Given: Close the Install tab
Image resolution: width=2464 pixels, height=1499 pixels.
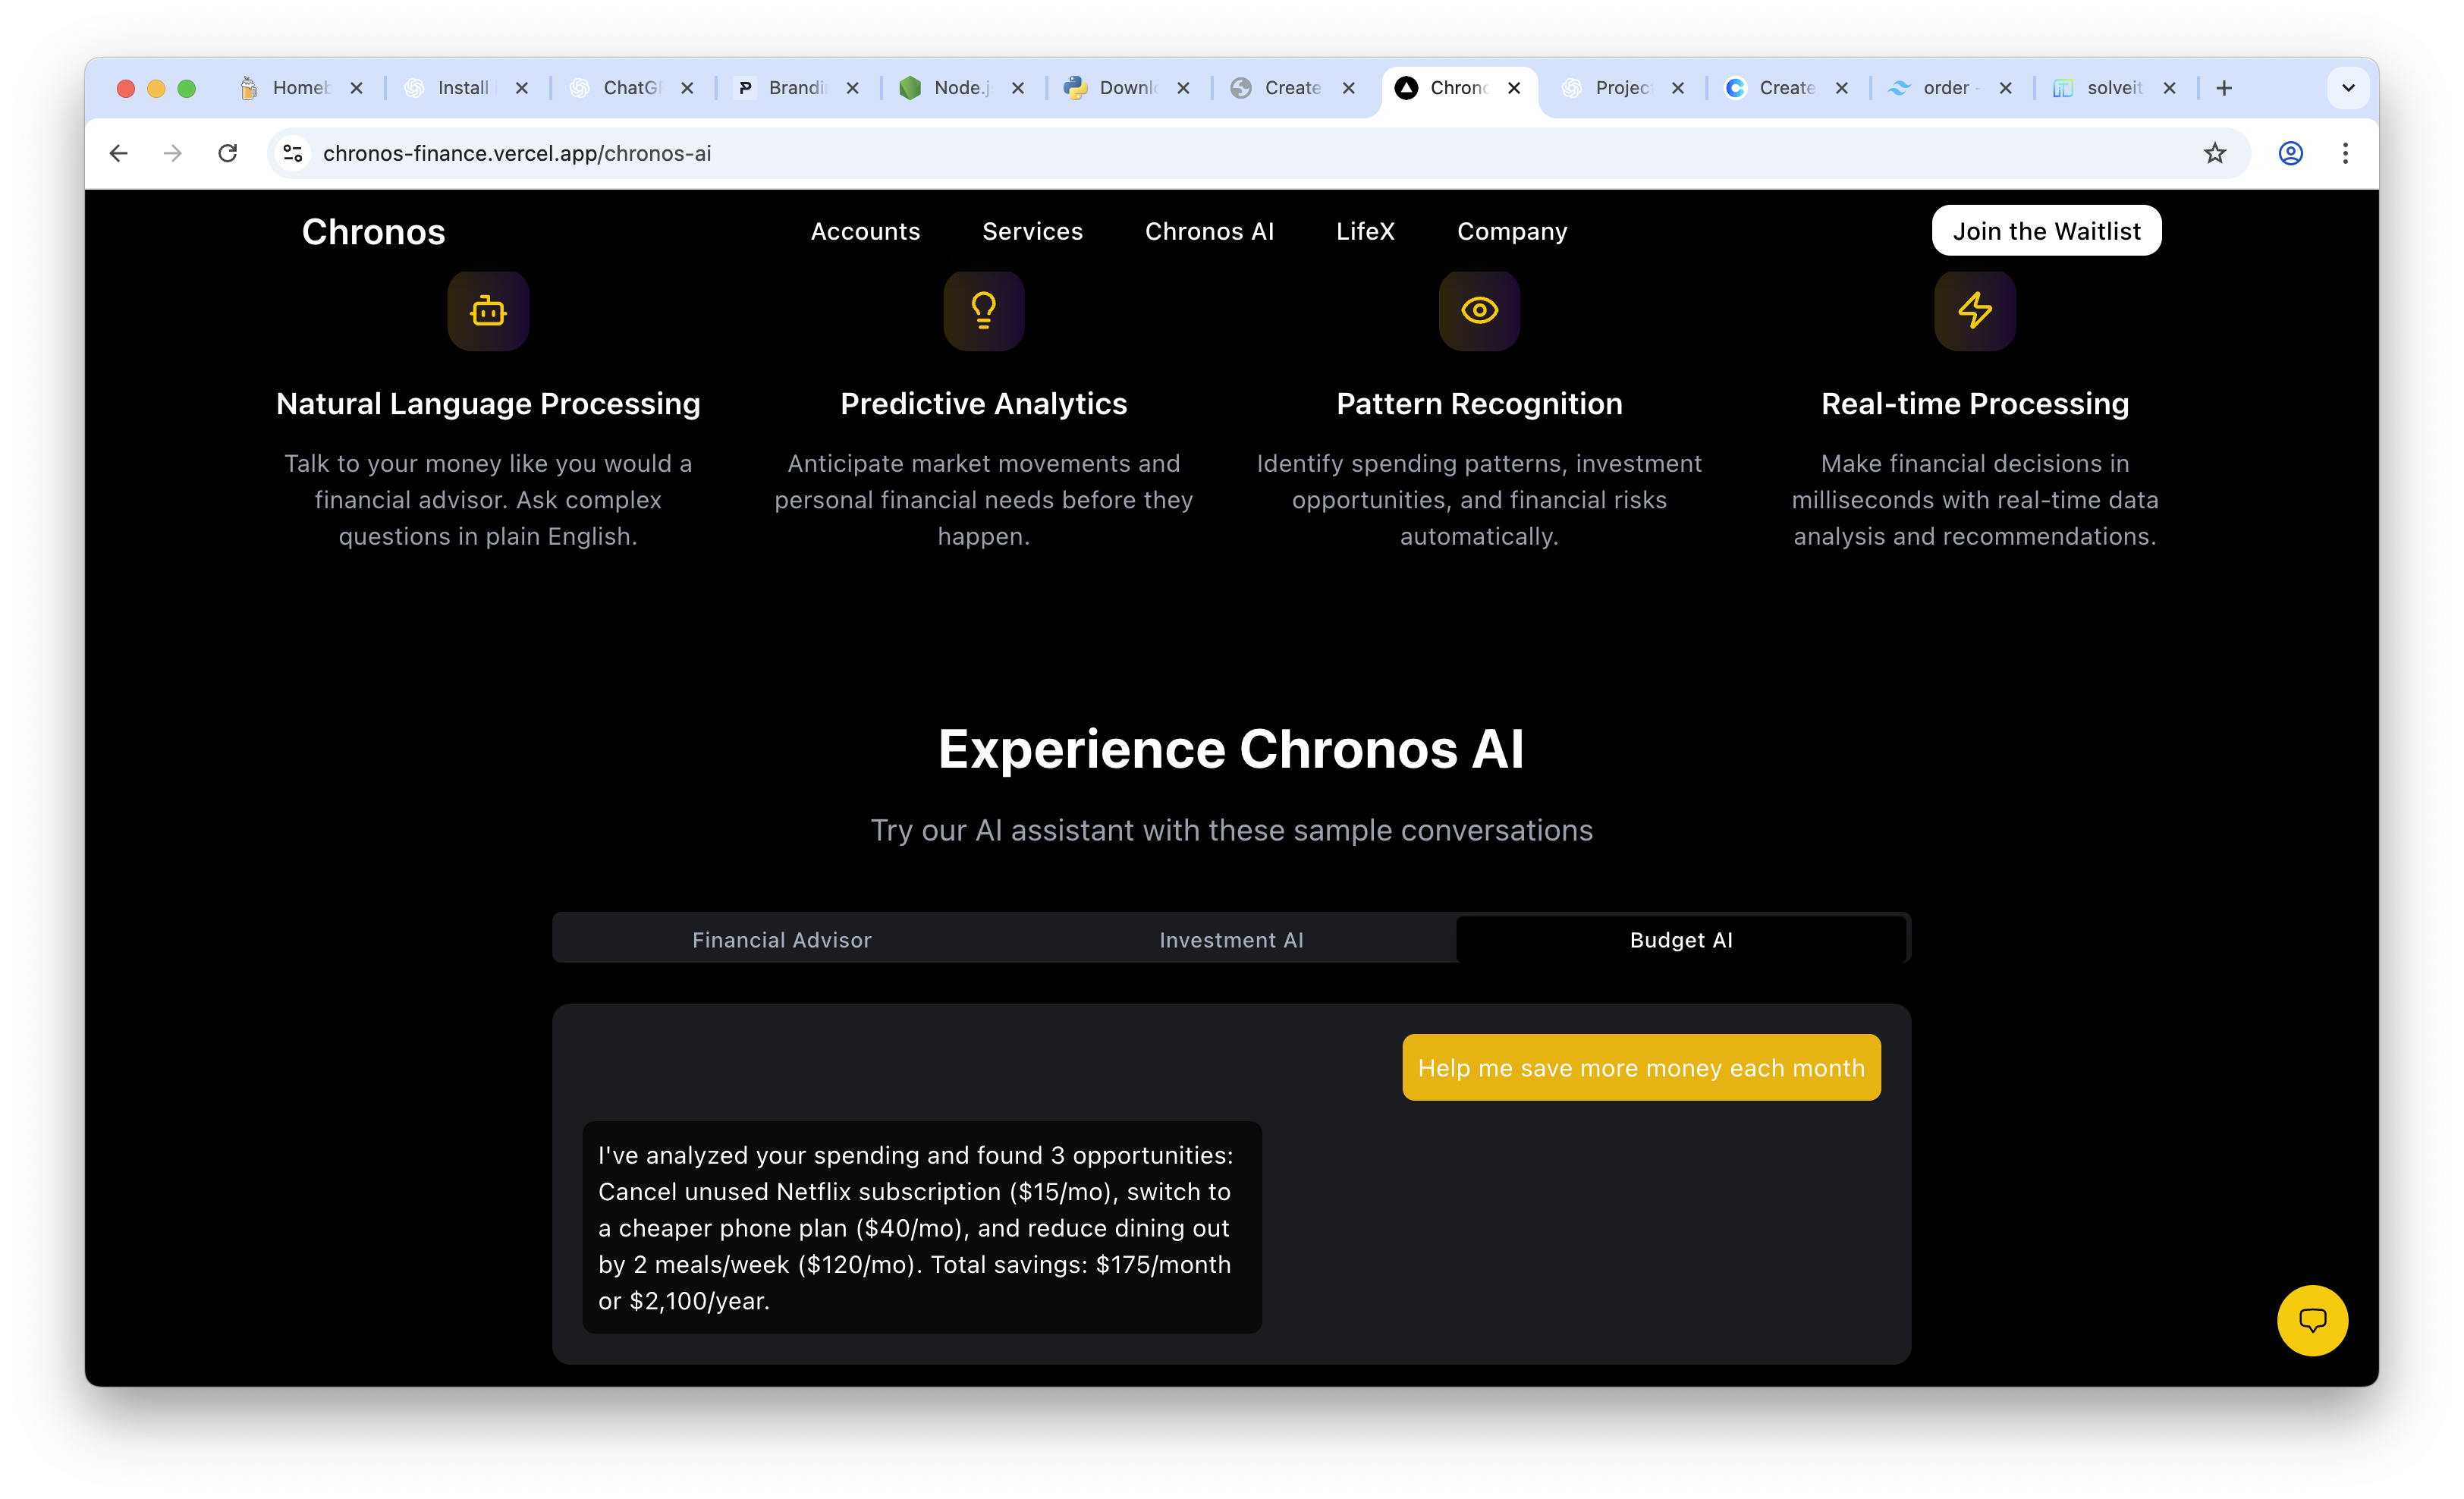Looking at the screenshot, I should pyautogui.click(x=522, y=88).
